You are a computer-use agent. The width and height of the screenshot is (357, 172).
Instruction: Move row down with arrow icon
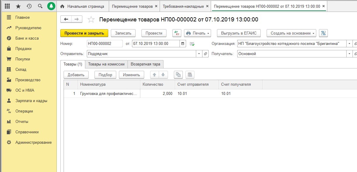pyautogui.click(x=163, y=75)
